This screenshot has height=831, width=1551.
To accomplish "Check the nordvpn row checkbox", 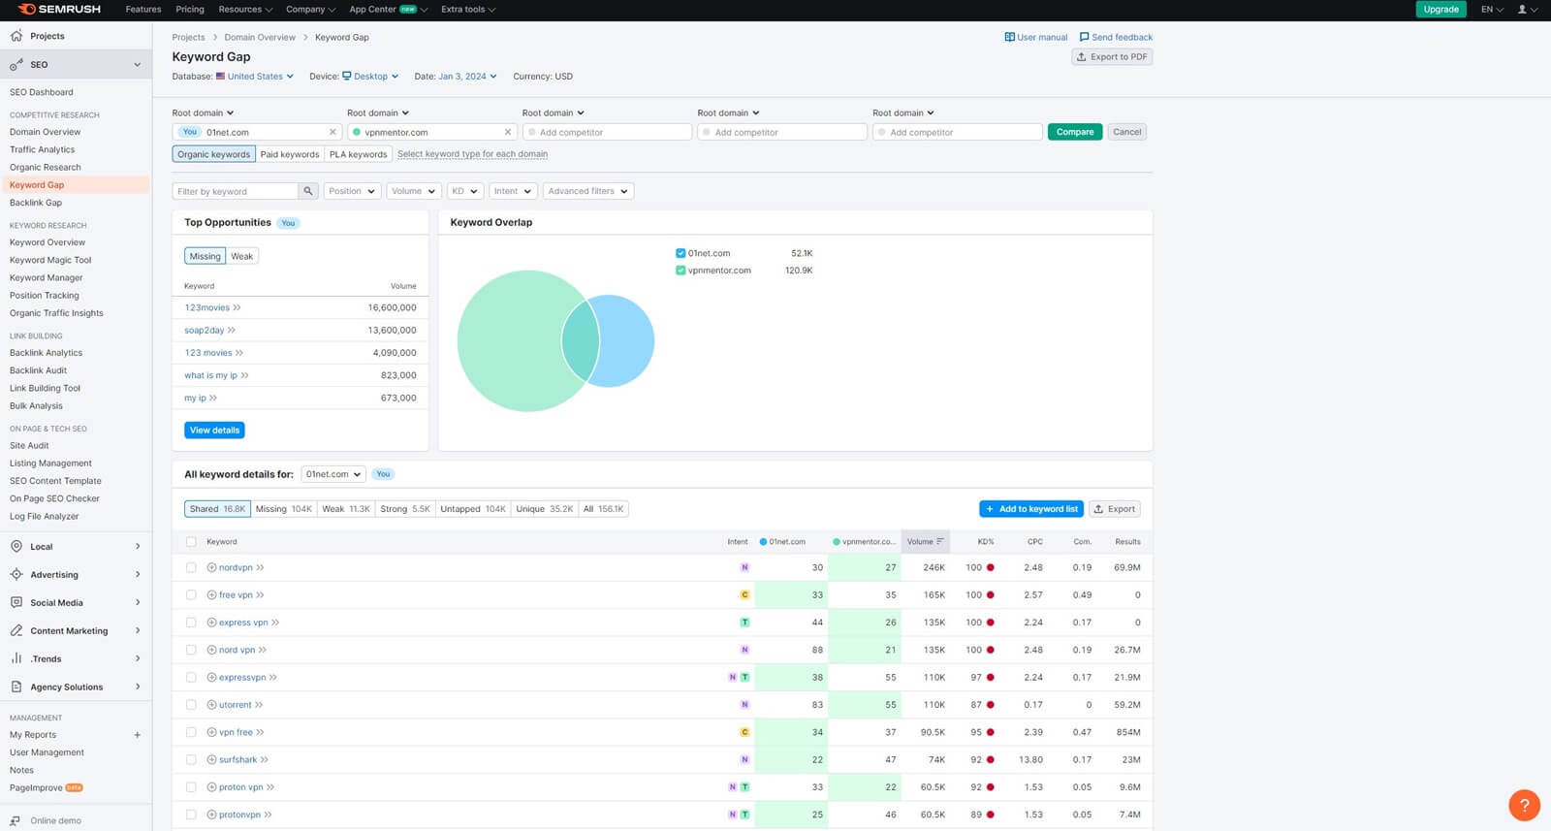I will click(x=191, y=568).
